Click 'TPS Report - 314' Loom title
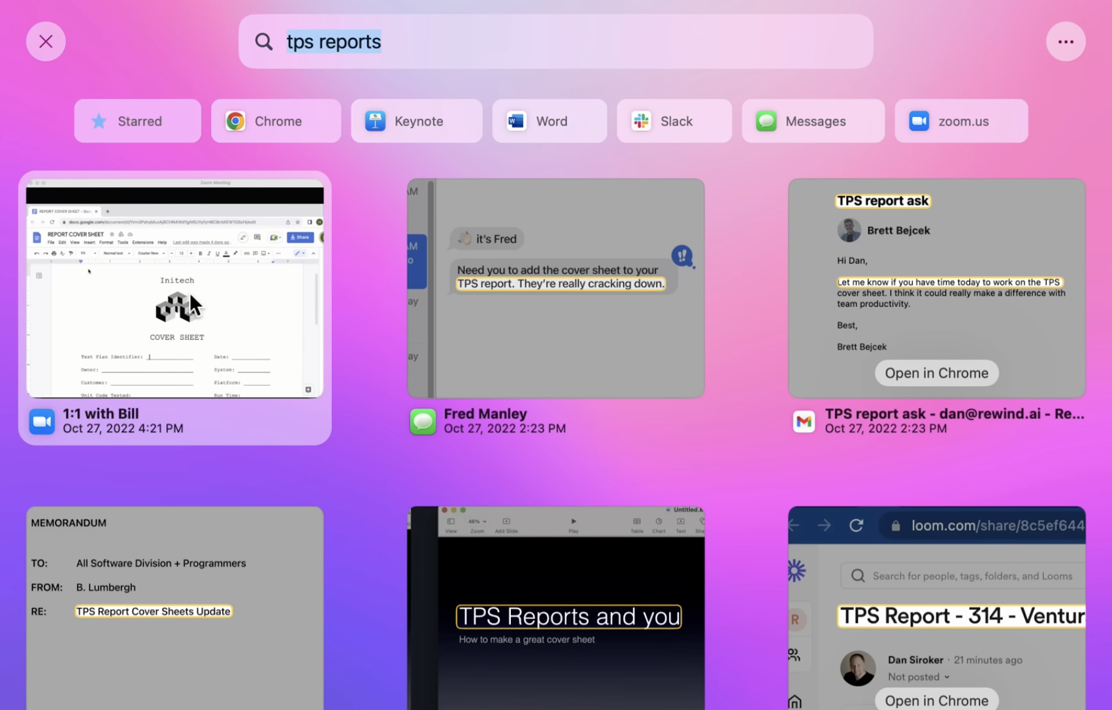The image size is (1112, 710). pos(962,616)
